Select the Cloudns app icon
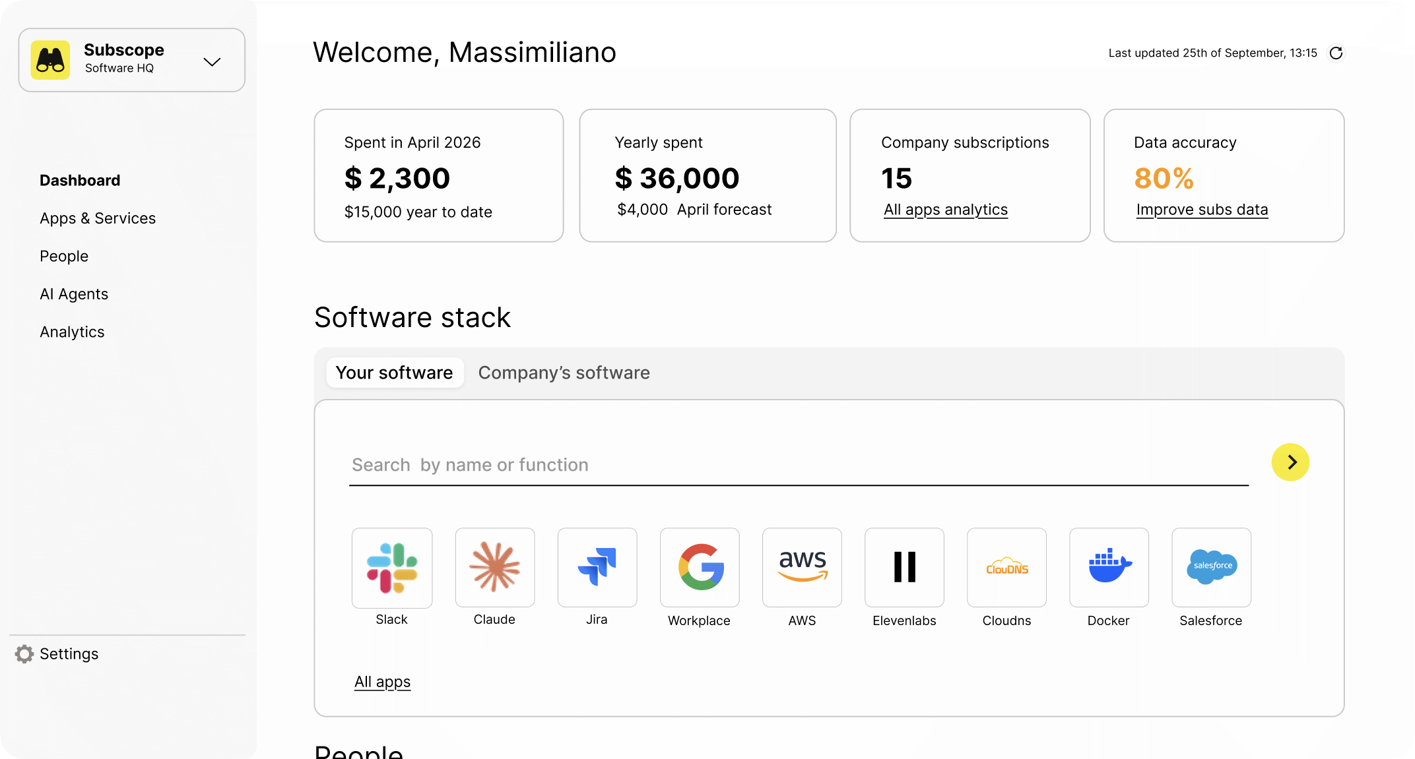 click(x=1006, y=568)
